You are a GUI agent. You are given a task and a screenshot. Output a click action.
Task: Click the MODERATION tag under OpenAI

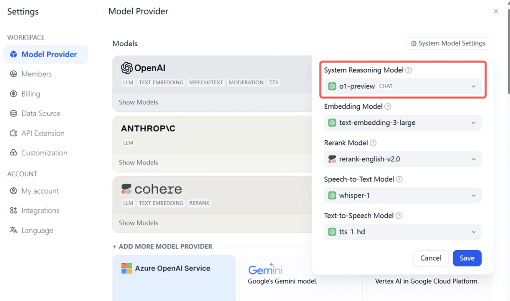point(246,82)
